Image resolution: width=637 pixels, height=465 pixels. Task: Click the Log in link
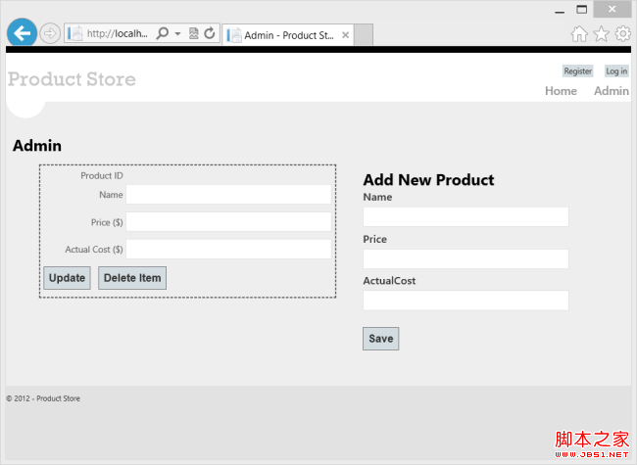[x=616, y=71]
